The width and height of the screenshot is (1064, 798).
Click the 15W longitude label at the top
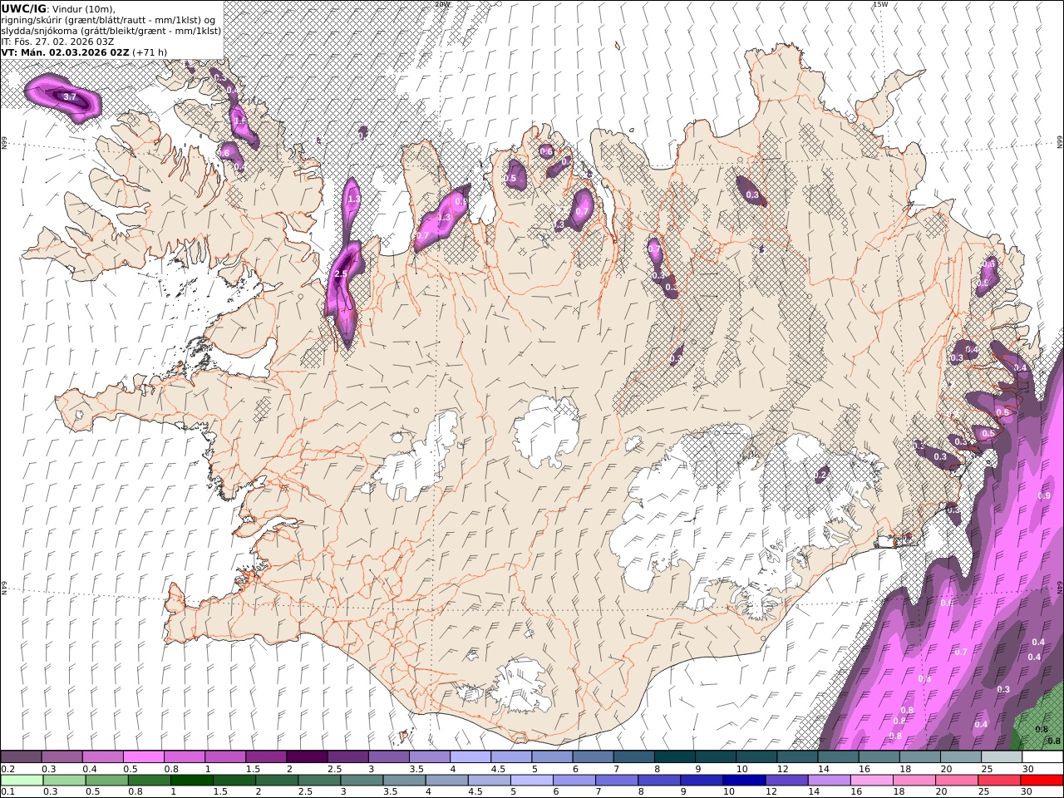click(880, 4)
